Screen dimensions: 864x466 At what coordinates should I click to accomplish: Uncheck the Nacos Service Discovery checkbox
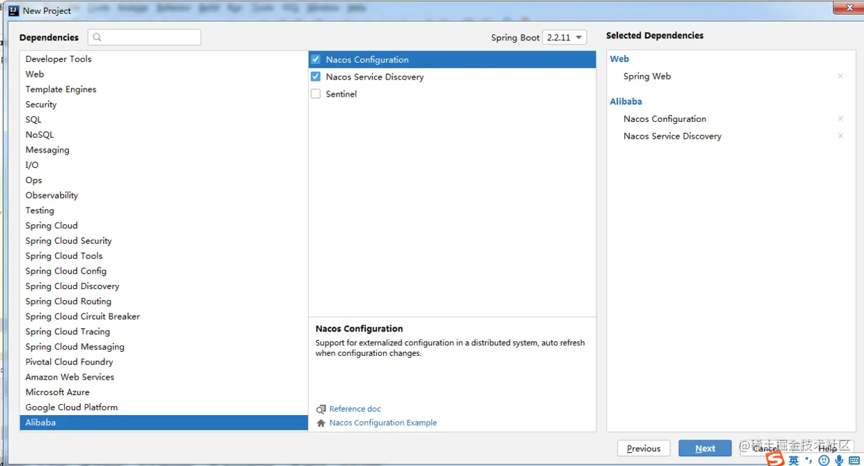pos(316,77)
